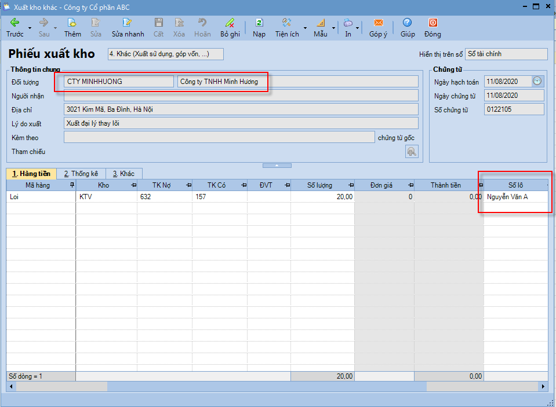This screenshot has width=556, height=407.
Task: Go to next voucher with Sau icon
Action: [43, 23]
